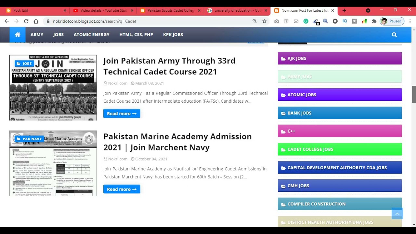This screenshot has height=234, width=416.
Task: Reload the page using refresh icon
Action: coord(26,21)
